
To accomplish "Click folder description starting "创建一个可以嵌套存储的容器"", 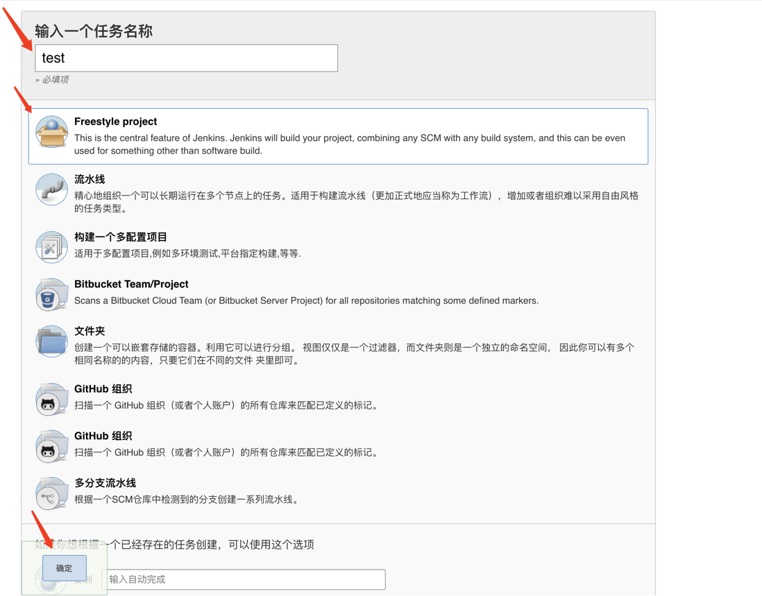I will pos(354,354).
